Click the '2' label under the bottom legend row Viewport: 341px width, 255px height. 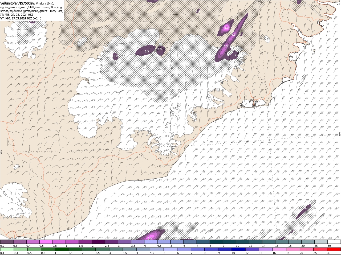point(83,253)
